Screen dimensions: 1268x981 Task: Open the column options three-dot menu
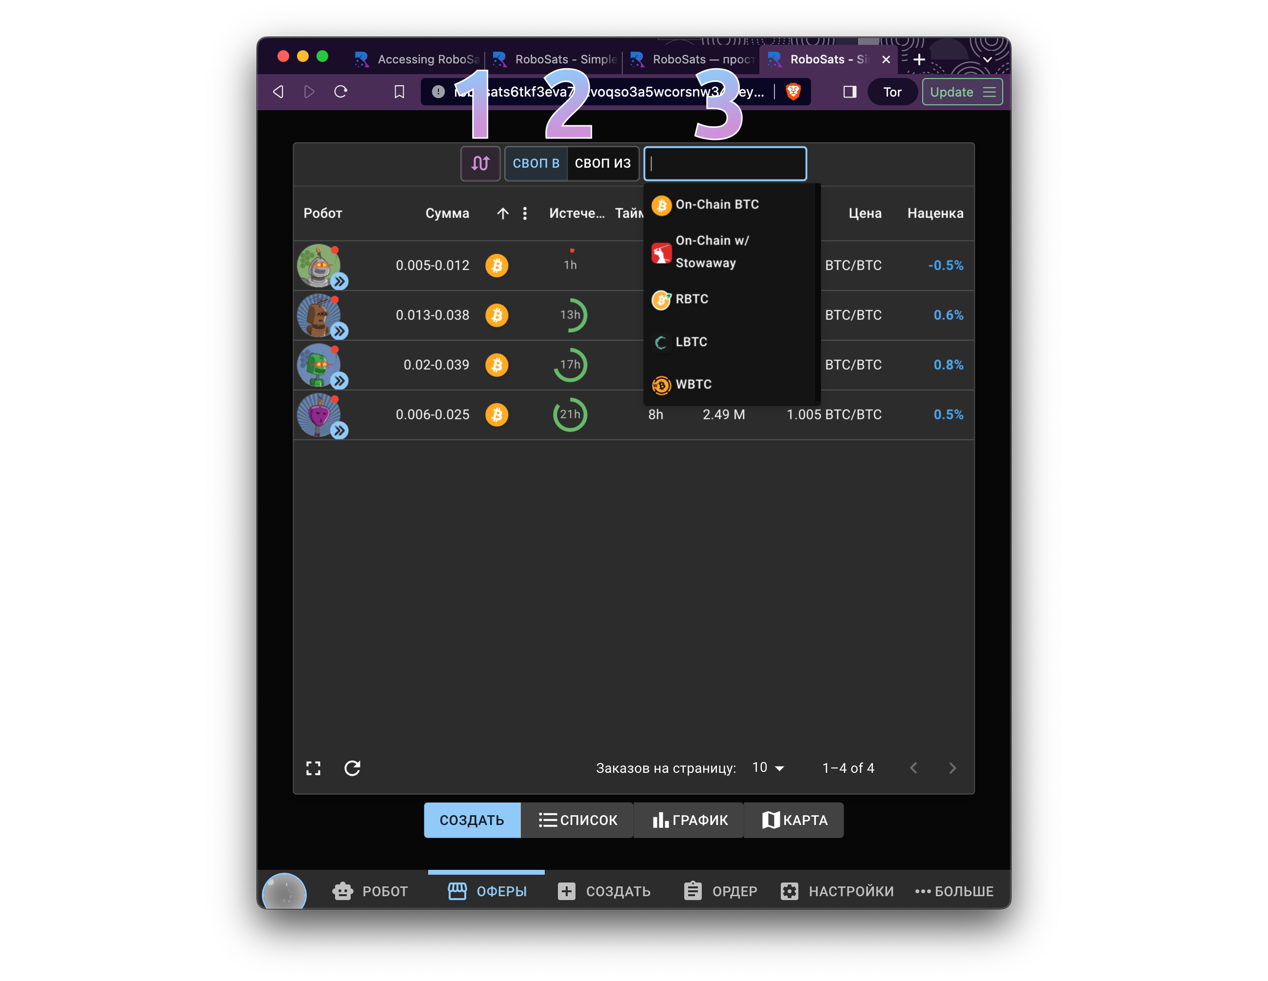[525, 213]
